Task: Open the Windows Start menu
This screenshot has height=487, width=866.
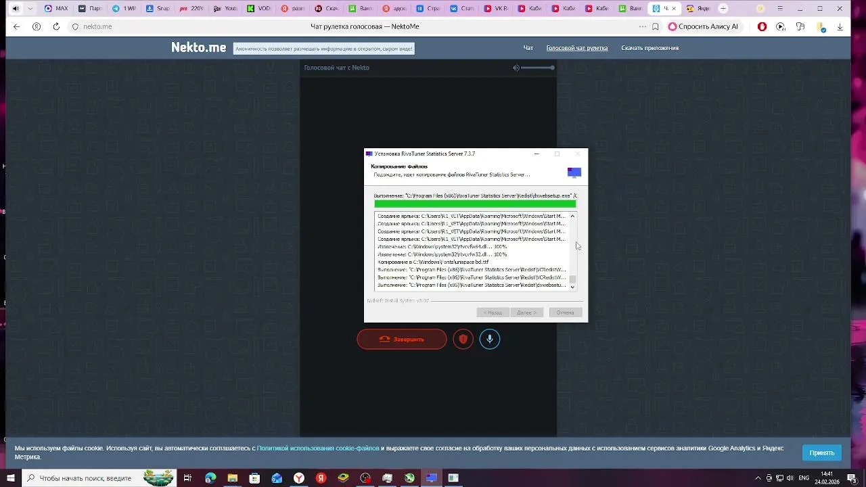Action: pyautogui.click(x=10, y=478)
